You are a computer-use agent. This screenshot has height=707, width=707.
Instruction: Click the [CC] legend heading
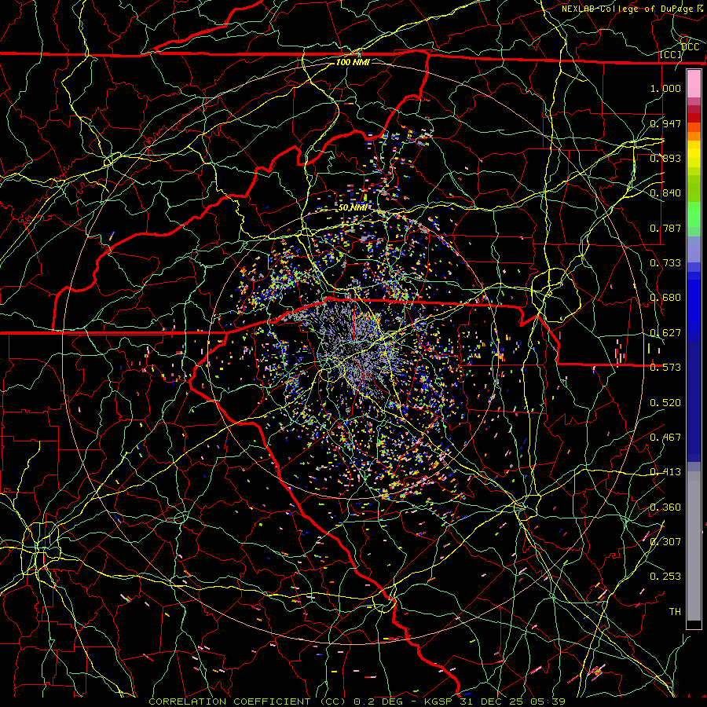pos(671,54)
